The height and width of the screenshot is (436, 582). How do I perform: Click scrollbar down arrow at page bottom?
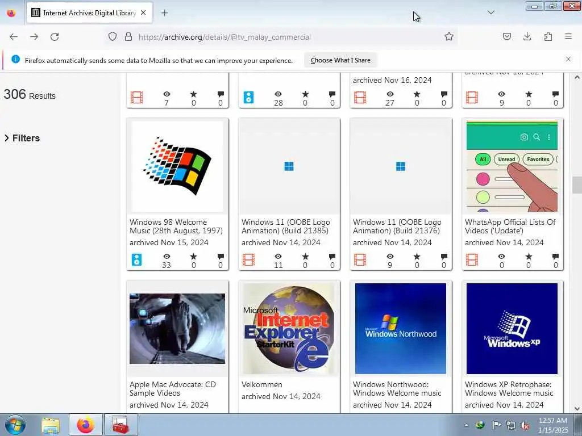(577, 409)
